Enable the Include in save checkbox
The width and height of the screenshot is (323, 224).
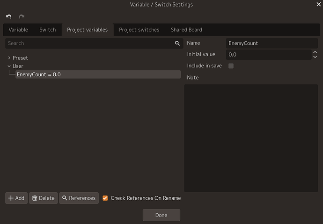coord(231,66)
